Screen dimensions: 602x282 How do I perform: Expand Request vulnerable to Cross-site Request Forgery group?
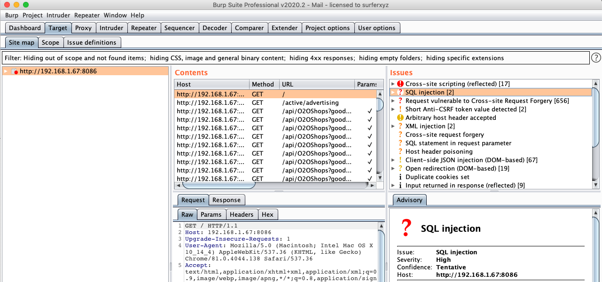coord(393,101)
